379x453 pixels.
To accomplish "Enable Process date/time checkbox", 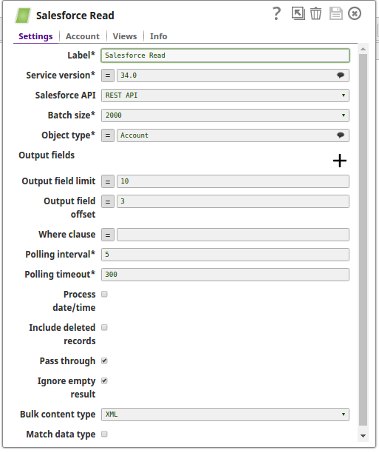I will 104,294.
